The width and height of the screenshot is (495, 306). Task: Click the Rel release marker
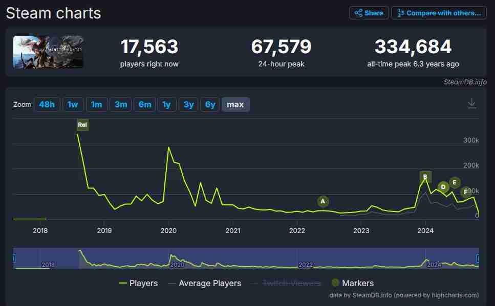82,125
